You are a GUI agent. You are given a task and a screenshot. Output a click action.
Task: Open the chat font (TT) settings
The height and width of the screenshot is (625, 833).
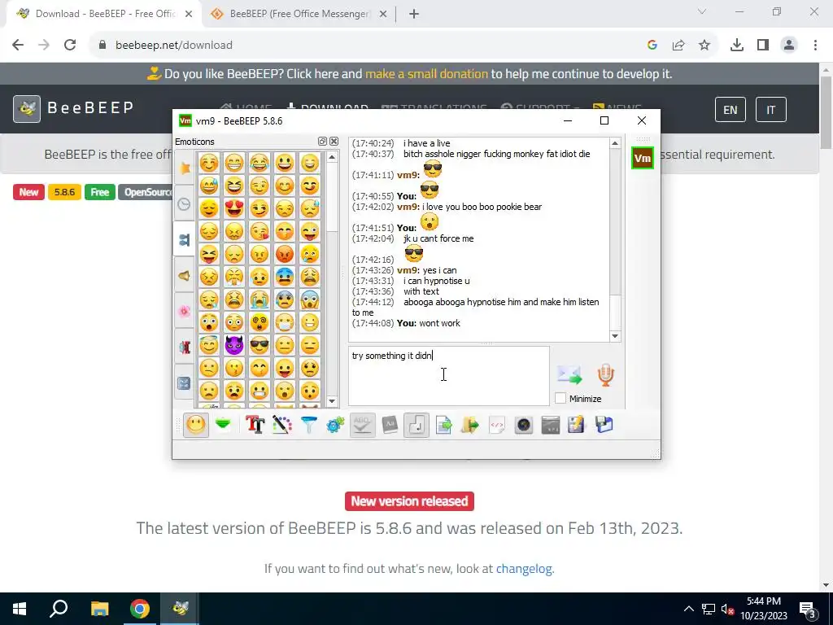tap(255, 425)
